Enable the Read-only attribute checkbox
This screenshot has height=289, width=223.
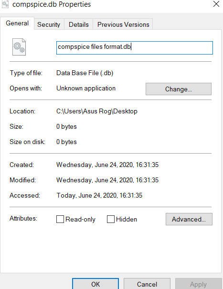(60, 219)
